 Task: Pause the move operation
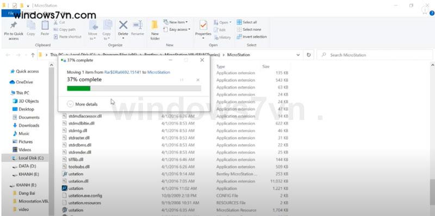(182, 80)
